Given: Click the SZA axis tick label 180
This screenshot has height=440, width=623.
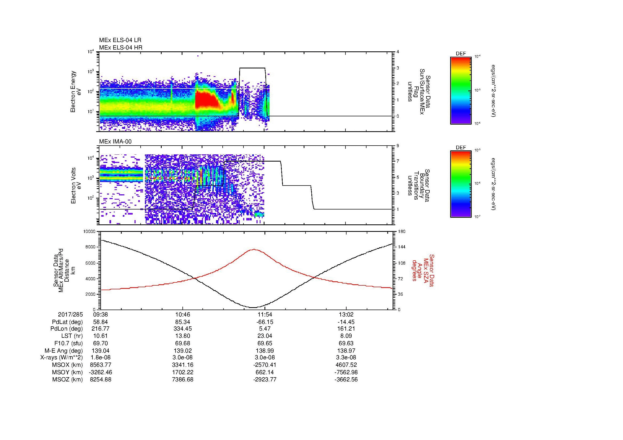Looking at the screenshot, I should tap(402, 232).
